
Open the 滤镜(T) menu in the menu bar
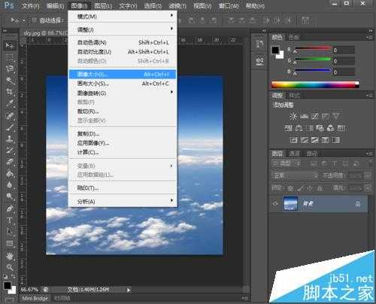[x=177, y=6]
